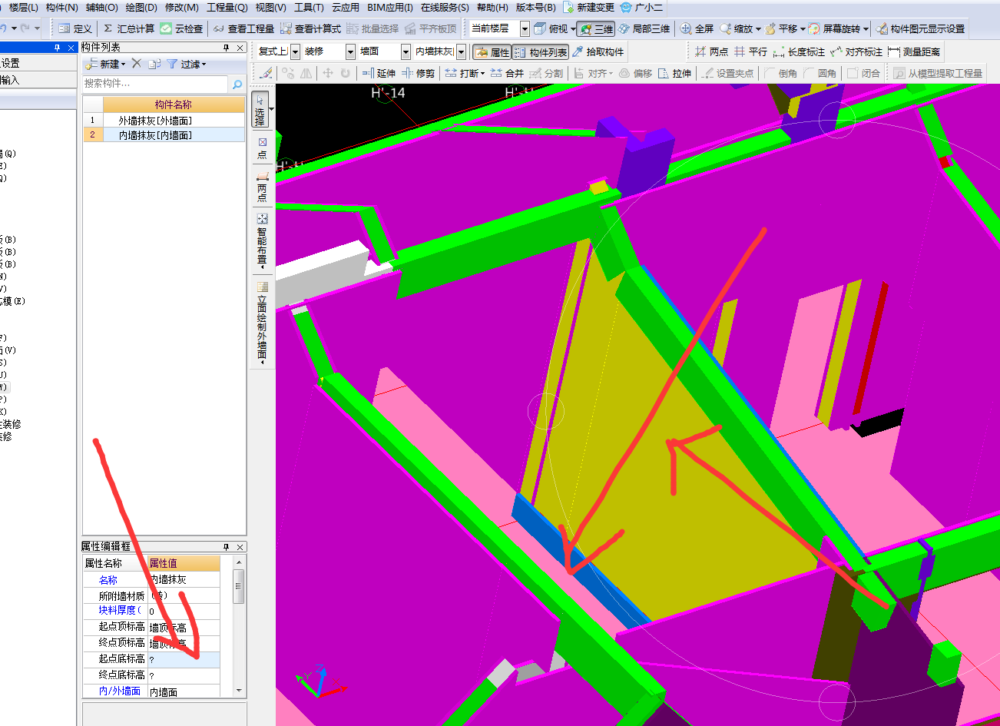This screenshot has height=726, width=1000.
Task: Open the BIM应用(I) menu
Action: click(x=389, y=7)
